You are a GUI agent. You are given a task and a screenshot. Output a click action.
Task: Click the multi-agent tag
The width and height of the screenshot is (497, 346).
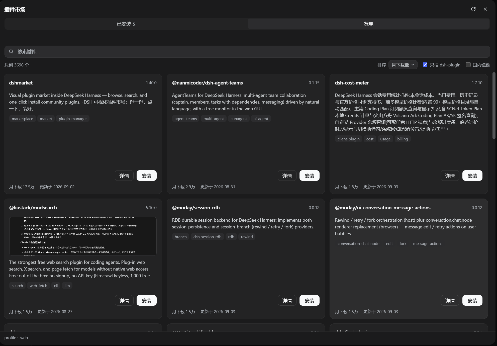(x=214, y=119)
